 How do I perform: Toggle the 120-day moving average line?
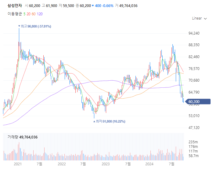[40, 13]
